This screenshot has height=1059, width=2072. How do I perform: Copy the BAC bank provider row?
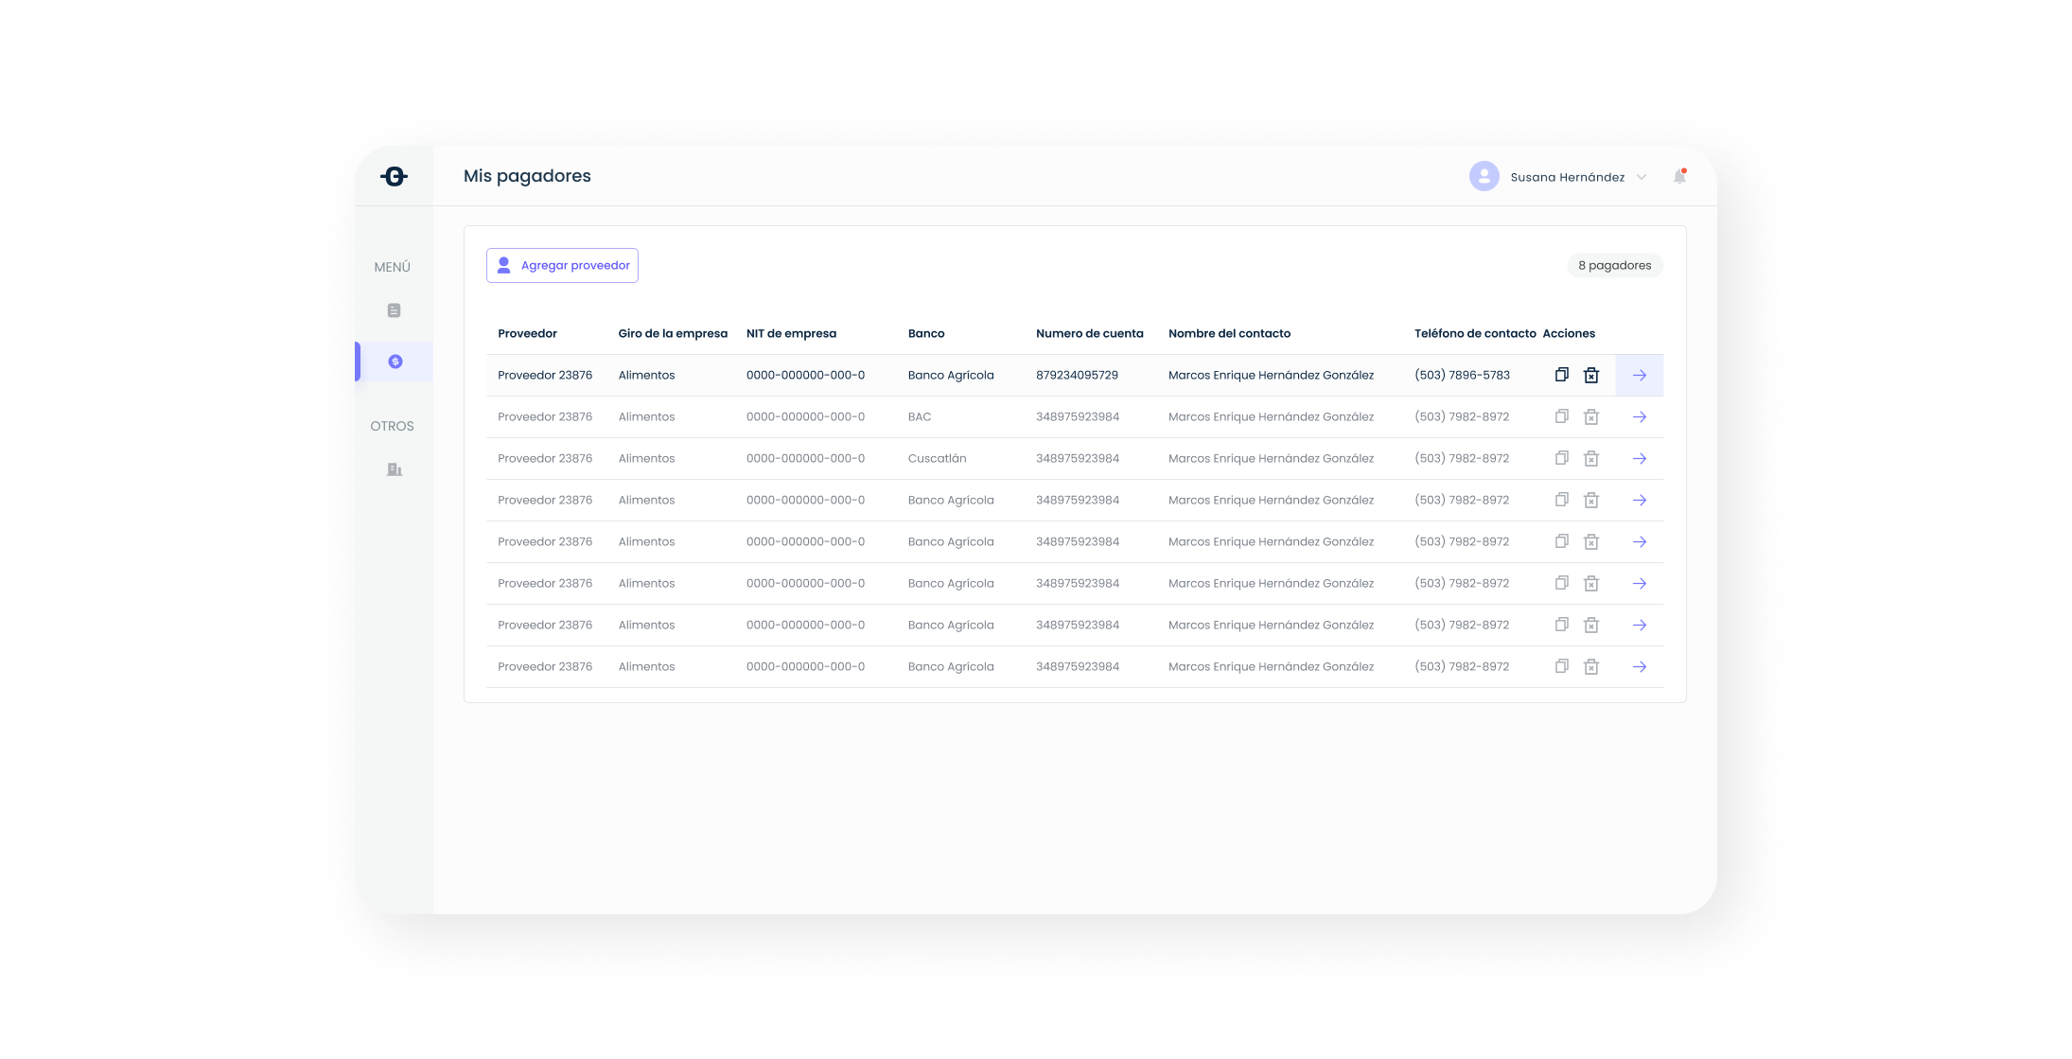tap(1562, 416)
